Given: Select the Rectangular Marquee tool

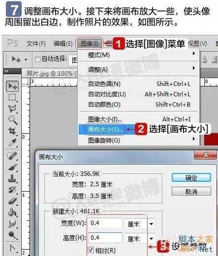Looking at the screenshot, I should click(12, 97).
